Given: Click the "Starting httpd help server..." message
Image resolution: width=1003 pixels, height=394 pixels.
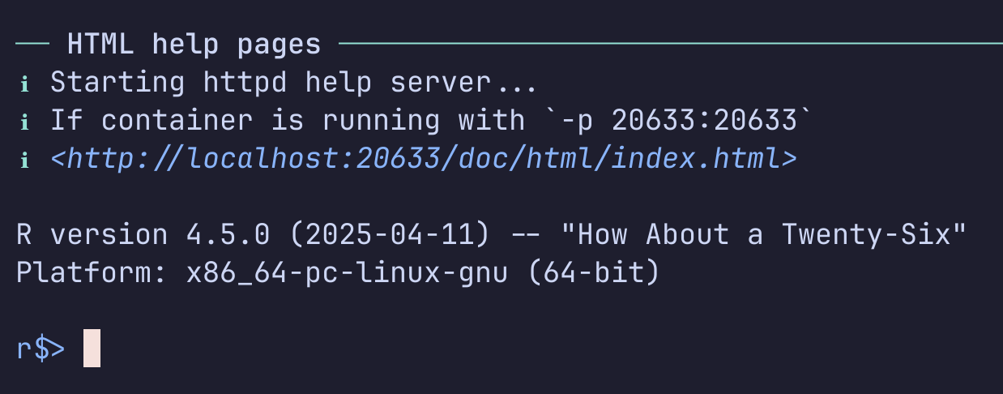Looking at the screenshot, I should click(x=294, y=83).
